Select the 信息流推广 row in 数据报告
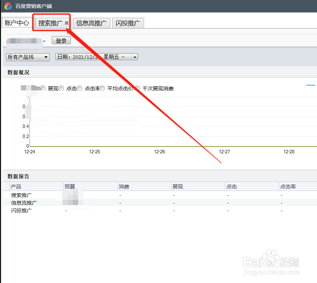The image size is (317, 283). [x=160, y=203]
